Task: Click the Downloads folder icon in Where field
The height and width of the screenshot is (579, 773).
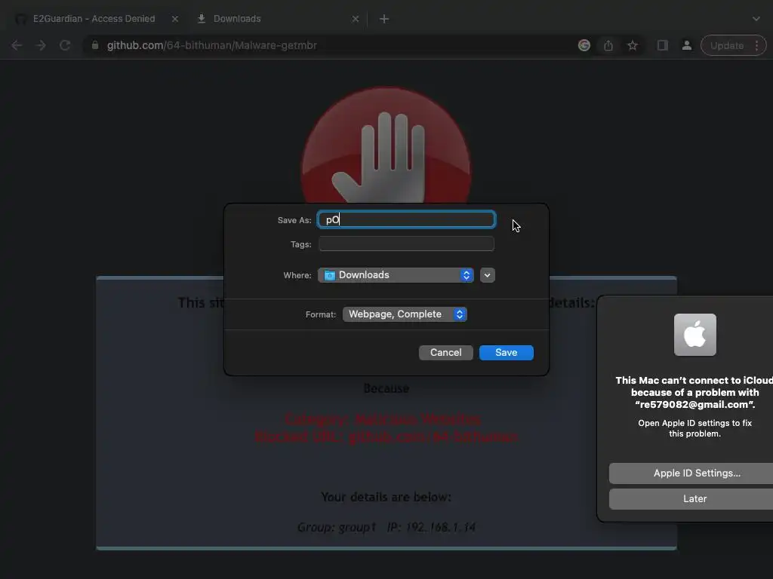Action: [330, 275]
